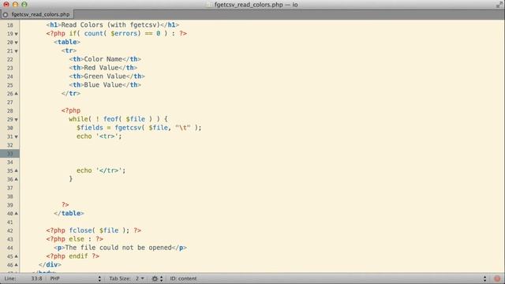This screenshot has width=505, height=284.
Task: Click the fold end arrow at line 40
Action: [16, 214]
